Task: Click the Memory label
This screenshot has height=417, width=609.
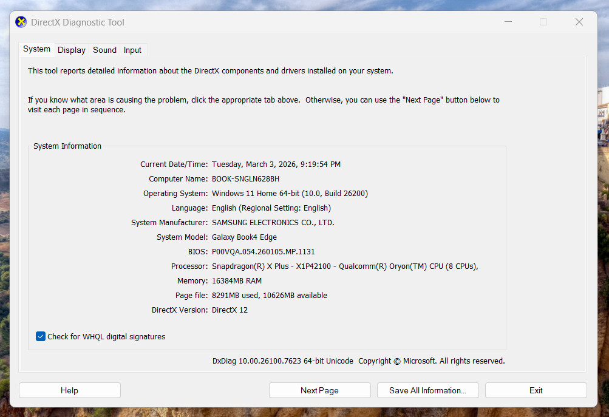Action: coord(192,280)
